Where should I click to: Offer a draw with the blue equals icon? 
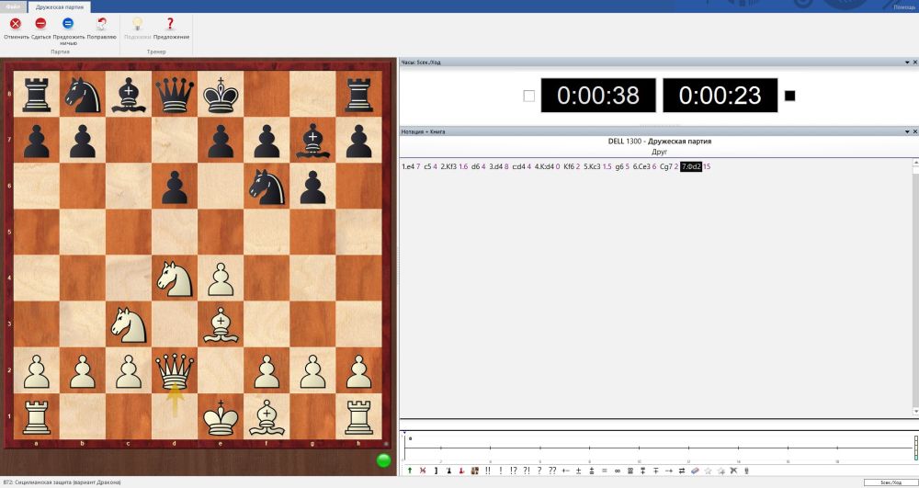68,23
